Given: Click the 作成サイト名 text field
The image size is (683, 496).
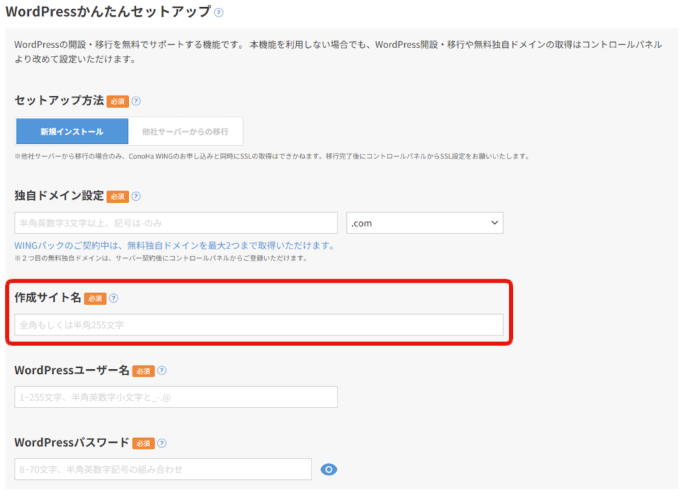Looking at the screenshot, I should point(258,325).
